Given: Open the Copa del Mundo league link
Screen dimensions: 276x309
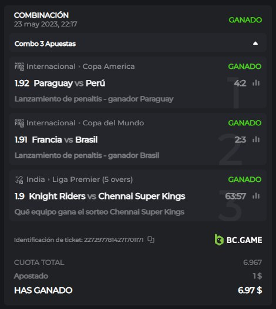Looking at the screenshot, I should tap(113, 123).
